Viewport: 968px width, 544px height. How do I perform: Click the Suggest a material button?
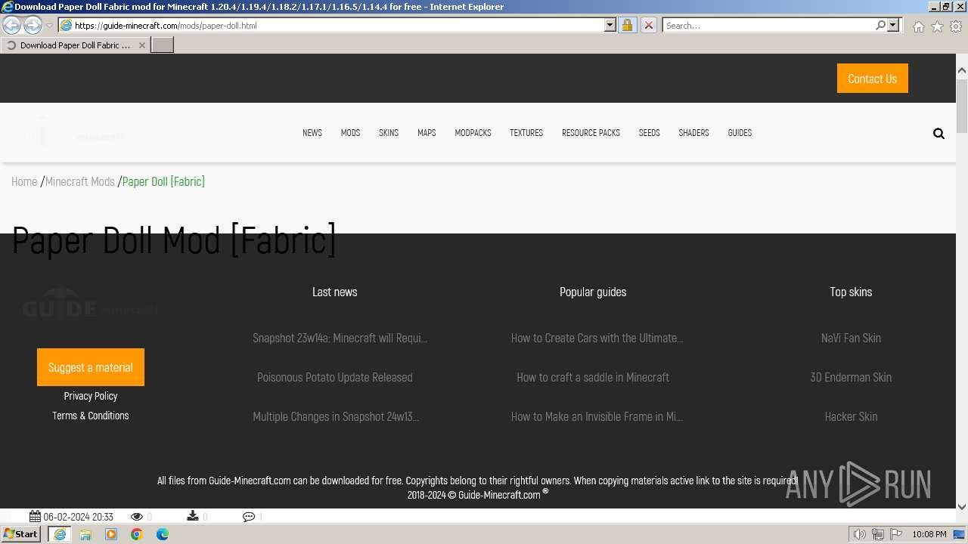coord(91,367)
